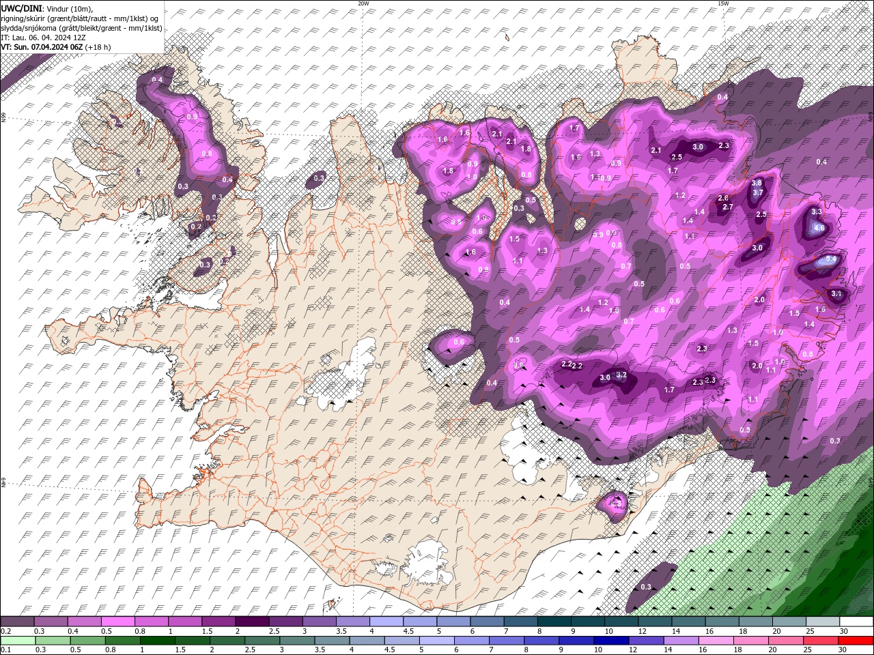Screen dimensions: 874x655
Task: Click the 2.7 snowfall value on map
Action: tap(727, 207)
